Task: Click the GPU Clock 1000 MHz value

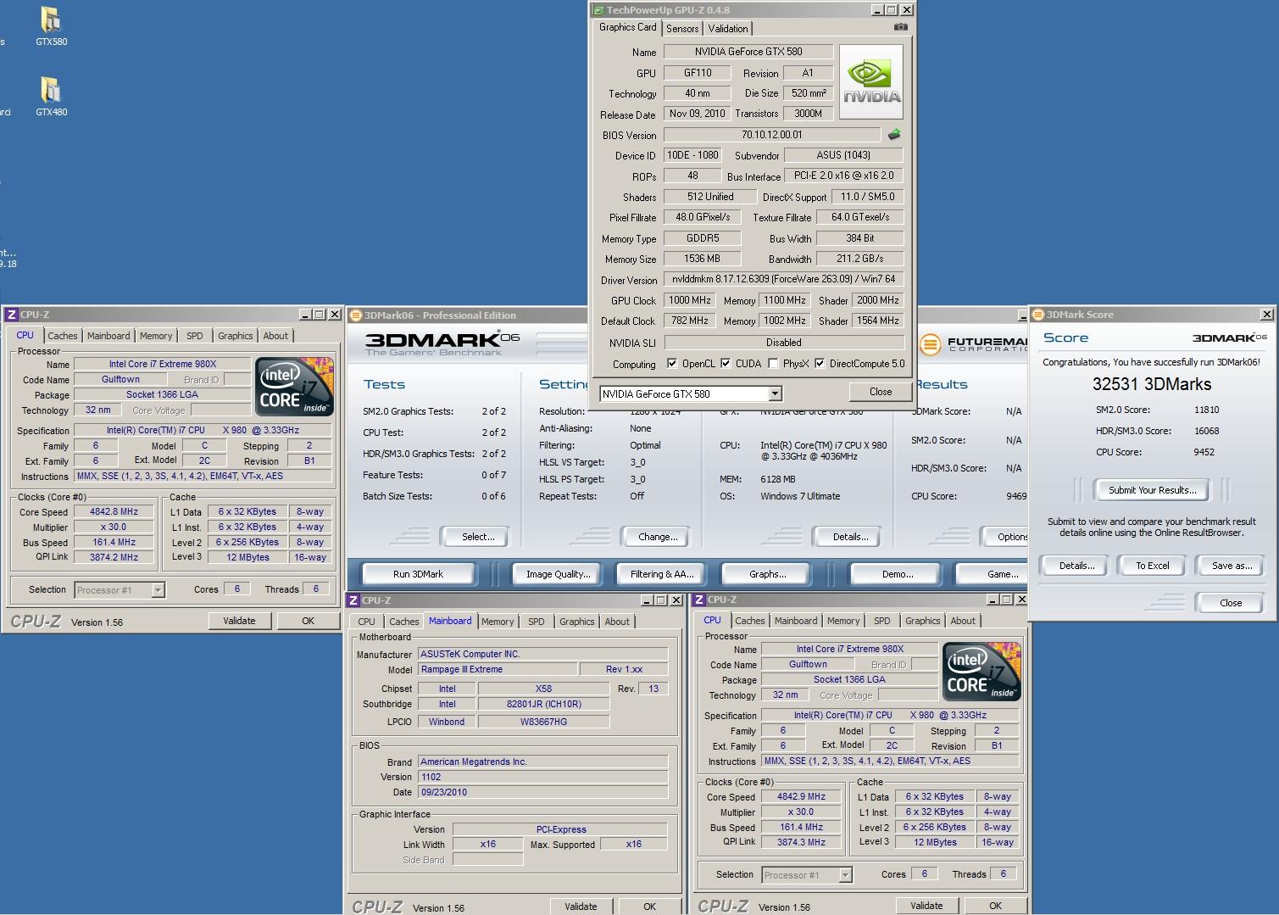Action: pos(690,300)
